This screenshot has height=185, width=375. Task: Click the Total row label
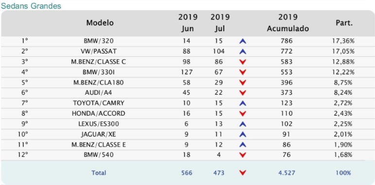tap(99, 173)
